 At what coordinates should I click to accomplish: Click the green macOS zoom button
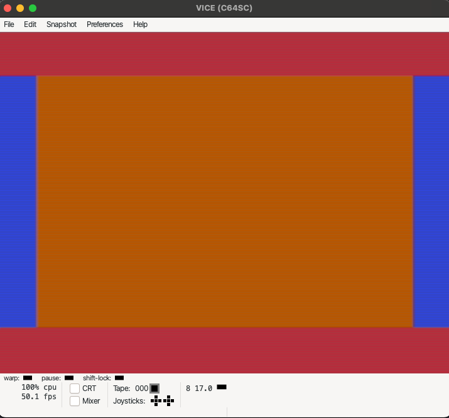[33, 8]
